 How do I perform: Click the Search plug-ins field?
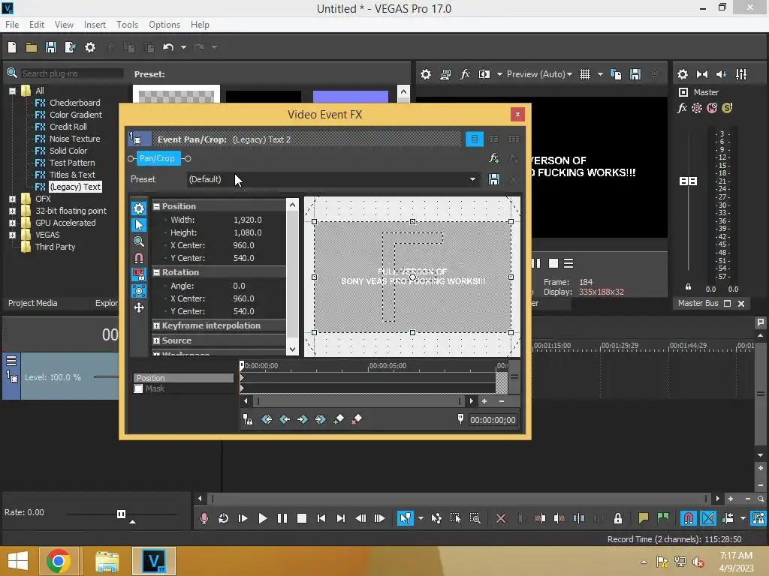[72, 73]
